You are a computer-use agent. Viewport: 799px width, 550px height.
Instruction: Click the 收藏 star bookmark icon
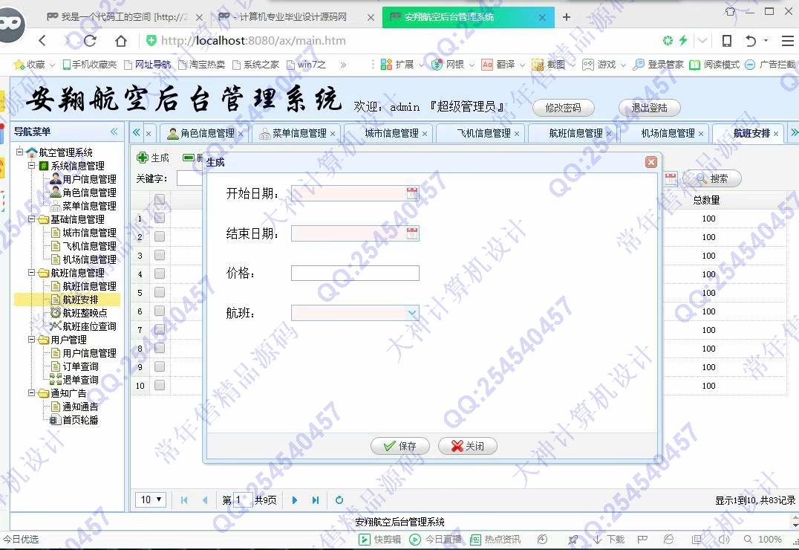19,65
